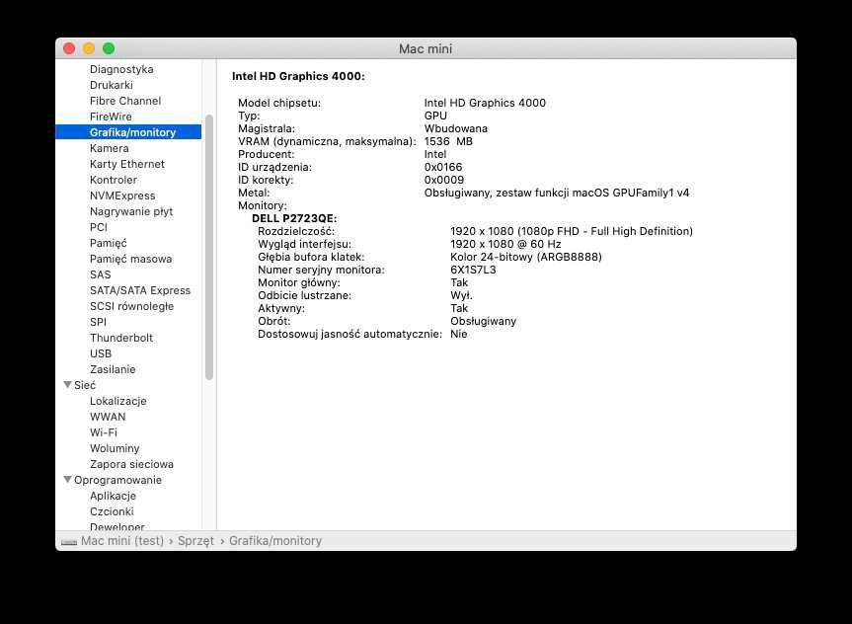852x624 pixels.
Task: Select the highlighted Grafika/monitory row
Action: coord(128,132)
